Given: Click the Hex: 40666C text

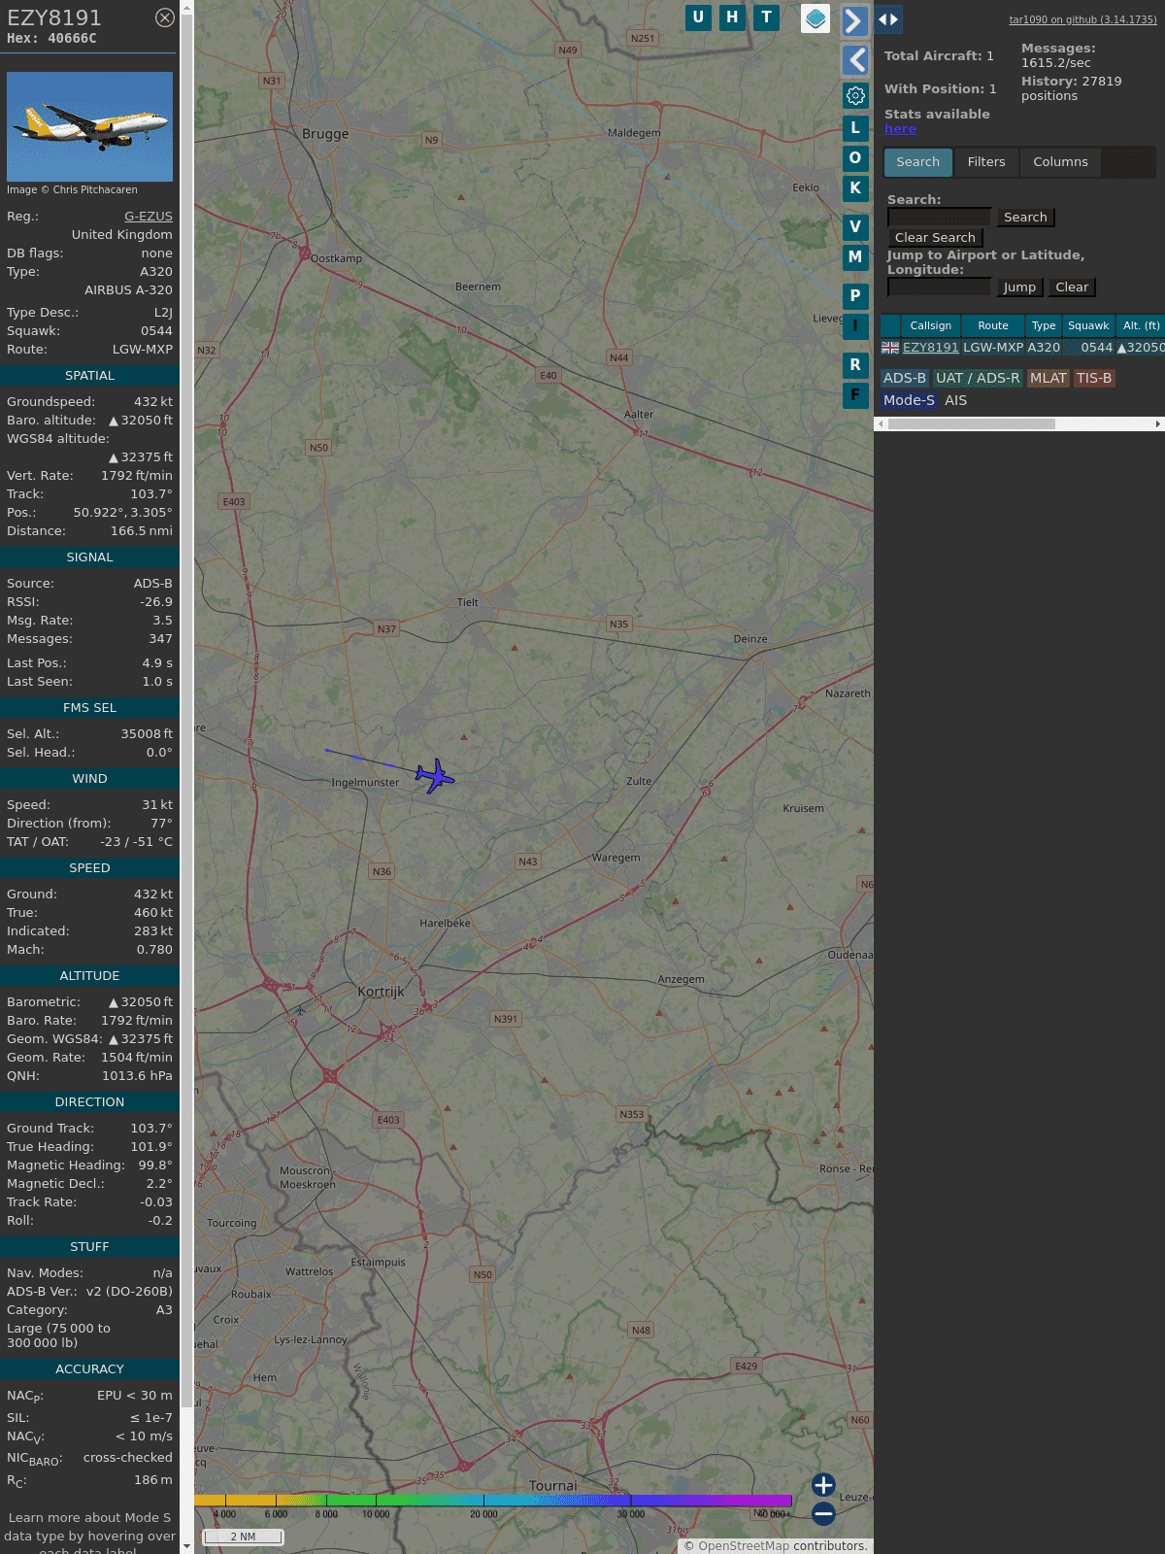Looking at the screenshot, I should 51,39.
